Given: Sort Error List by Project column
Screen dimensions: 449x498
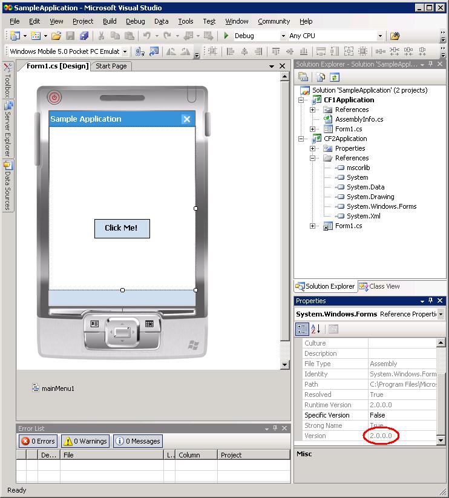Looking at the screenshot, I should tap(254, 455).
